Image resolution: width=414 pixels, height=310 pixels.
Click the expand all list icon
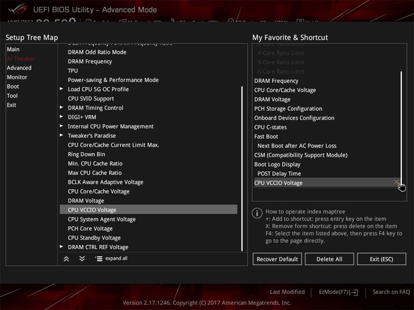pyautogui.click(x=99, y=258)
